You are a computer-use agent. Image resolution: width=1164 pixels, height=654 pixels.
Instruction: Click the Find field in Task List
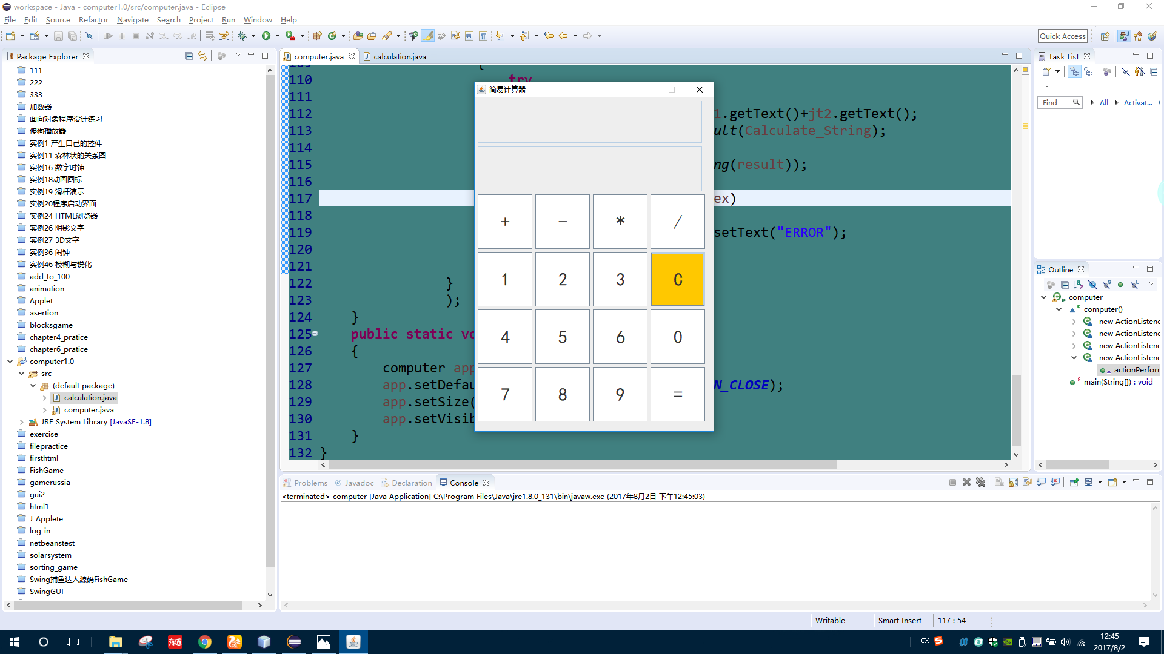[x=1060, y=102]
